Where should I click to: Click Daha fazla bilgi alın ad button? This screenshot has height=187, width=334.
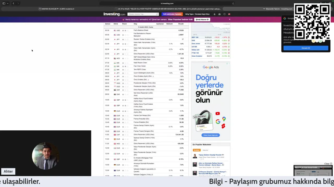coord(211,135)
